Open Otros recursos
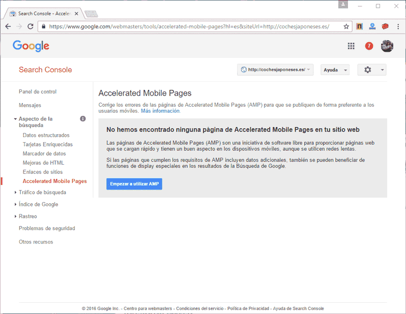Image resolution: width=406 pixels, height=314 pixels. coord(36,242)
